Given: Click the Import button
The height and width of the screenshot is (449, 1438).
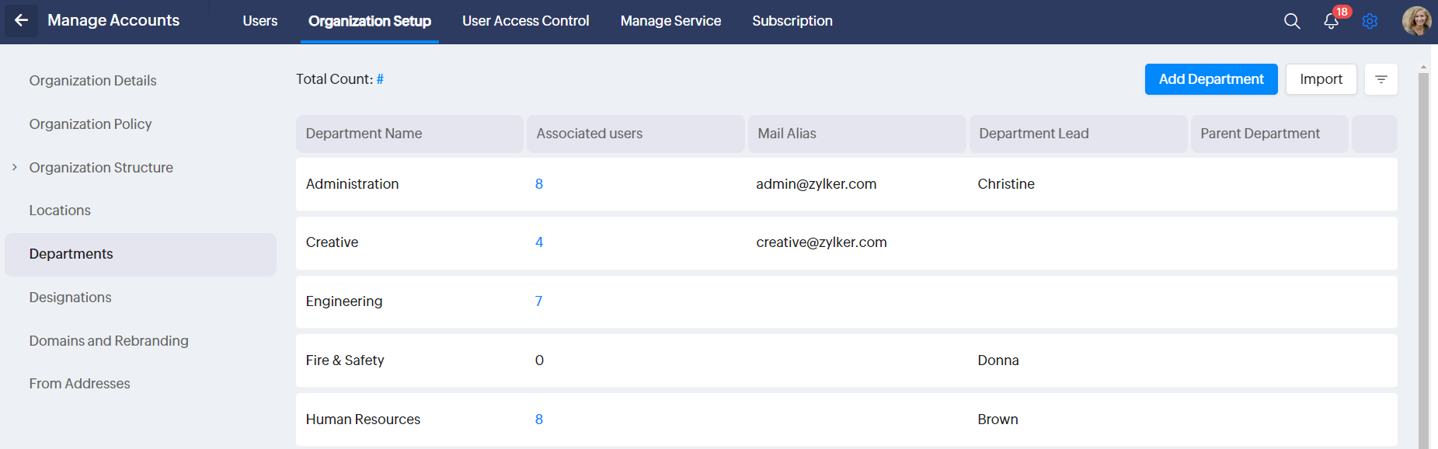Looking at the screenshot, I should click(1321, 79).
